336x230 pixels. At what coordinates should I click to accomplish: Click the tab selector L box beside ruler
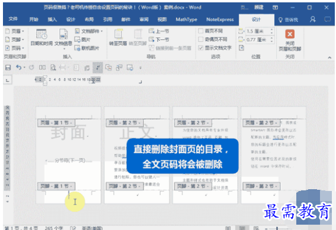click(x=8, y=80)
